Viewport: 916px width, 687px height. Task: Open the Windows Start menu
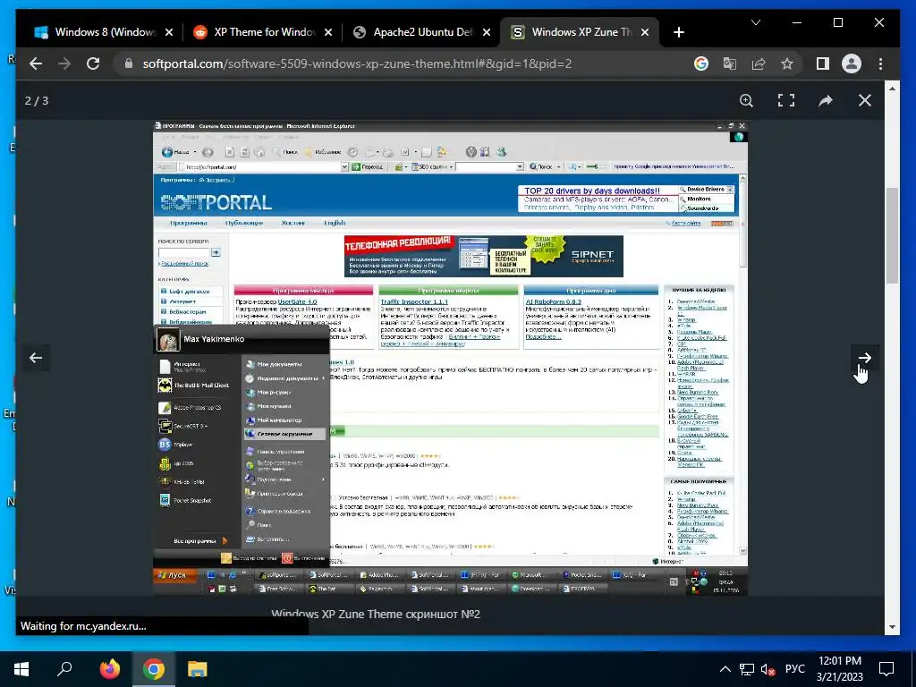21,669
